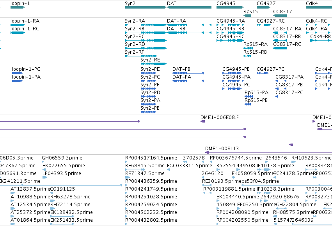Screen dimensions: 332x226
Task: Select the Syn2-RE transcript
Action: pyautogui.click(x=154, y=64)
